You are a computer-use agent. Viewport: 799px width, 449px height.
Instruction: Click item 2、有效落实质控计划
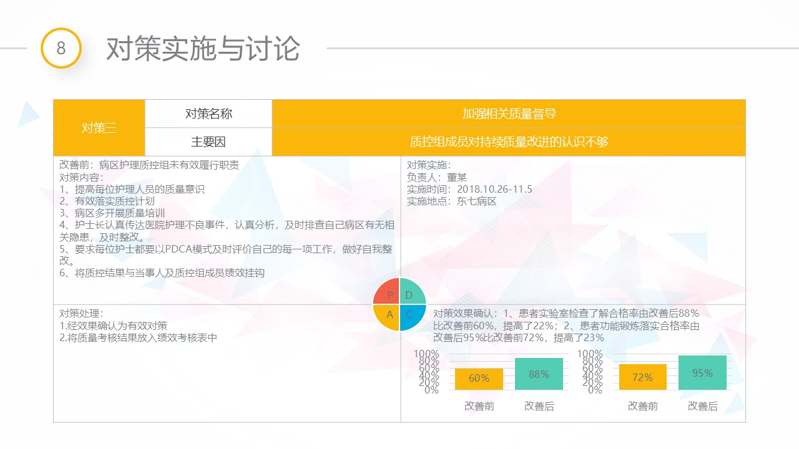coord(107,201)
